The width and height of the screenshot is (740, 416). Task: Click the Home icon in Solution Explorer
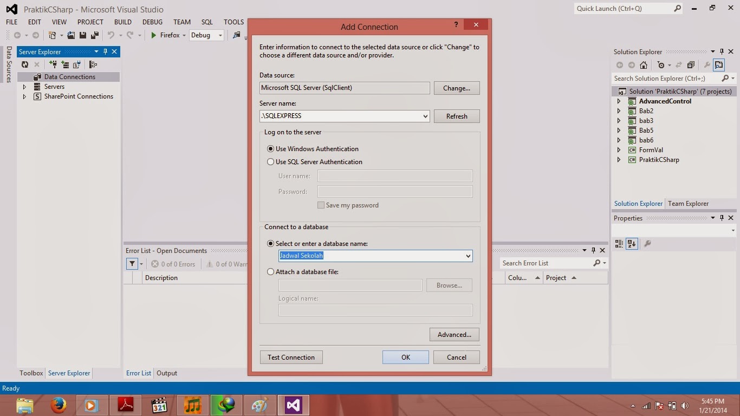pyautogui.click(x=644, y=64)
